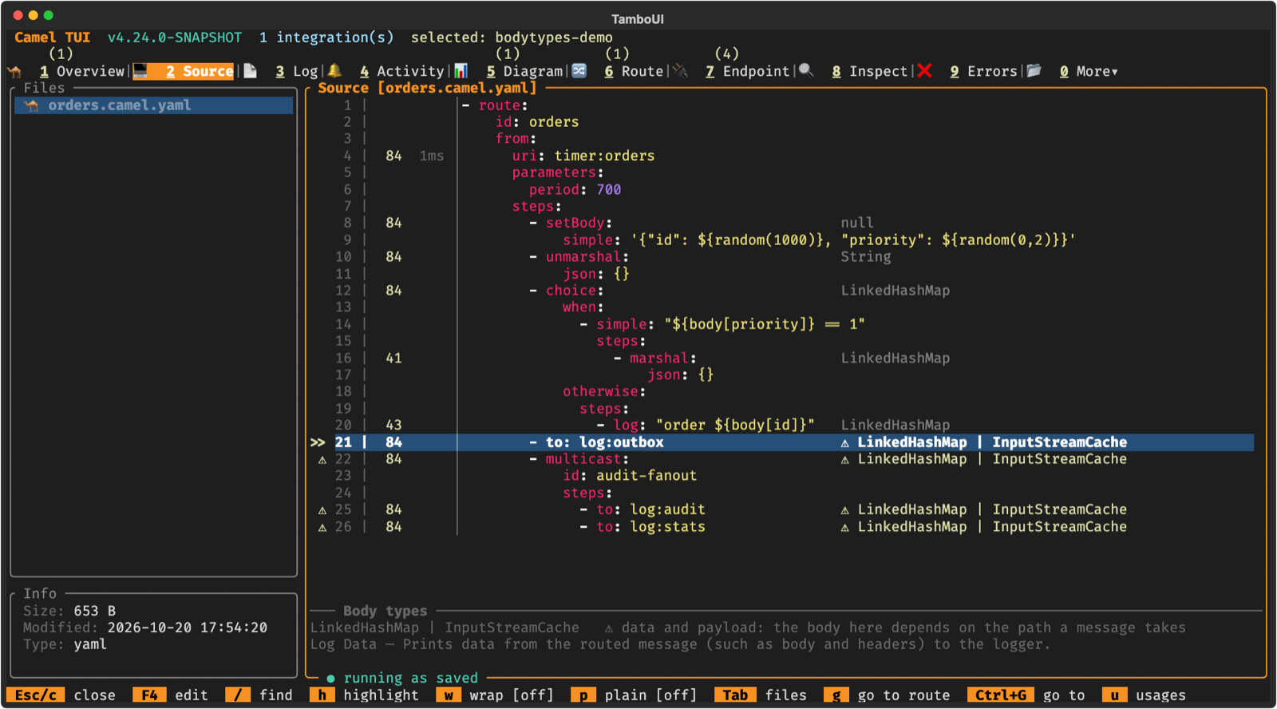Image resolution: width=1277 pixels, height=709 pixels.
Task: Click the bar chart icon before Diagram
Action: tap(461, 71)
